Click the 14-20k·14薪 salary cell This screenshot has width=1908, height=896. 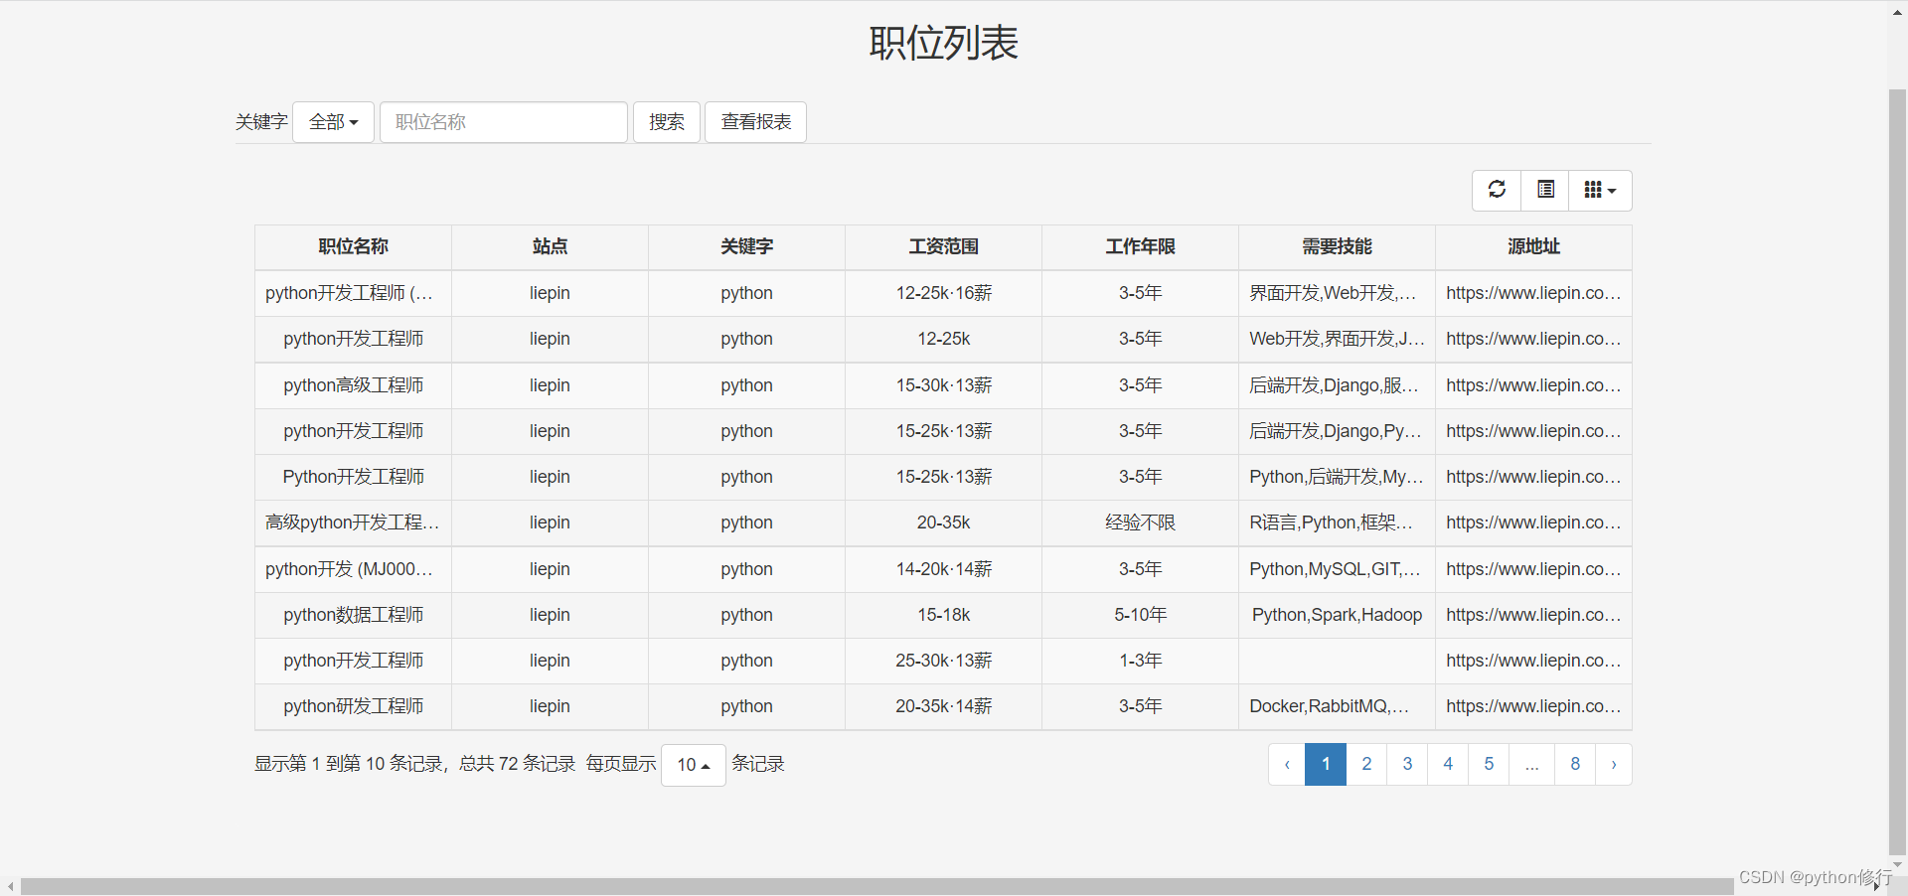(x=943, y=569)
